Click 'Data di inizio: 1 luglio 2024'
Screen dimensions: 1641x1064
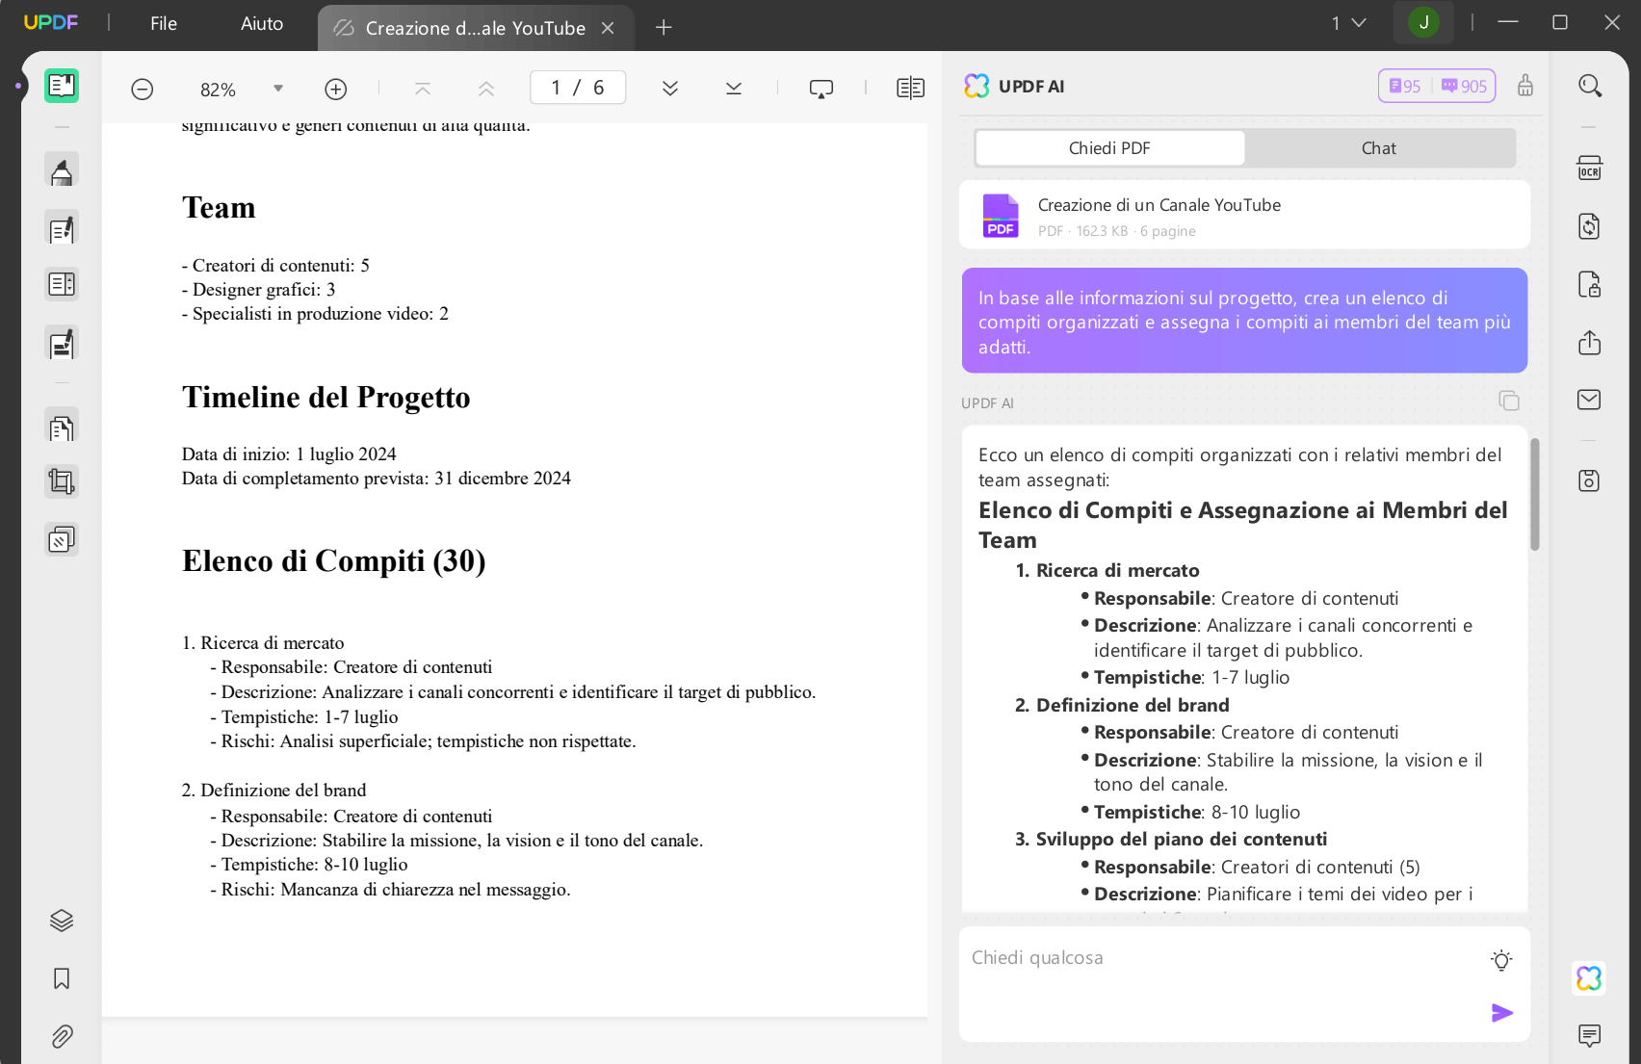tap(289, 454)
